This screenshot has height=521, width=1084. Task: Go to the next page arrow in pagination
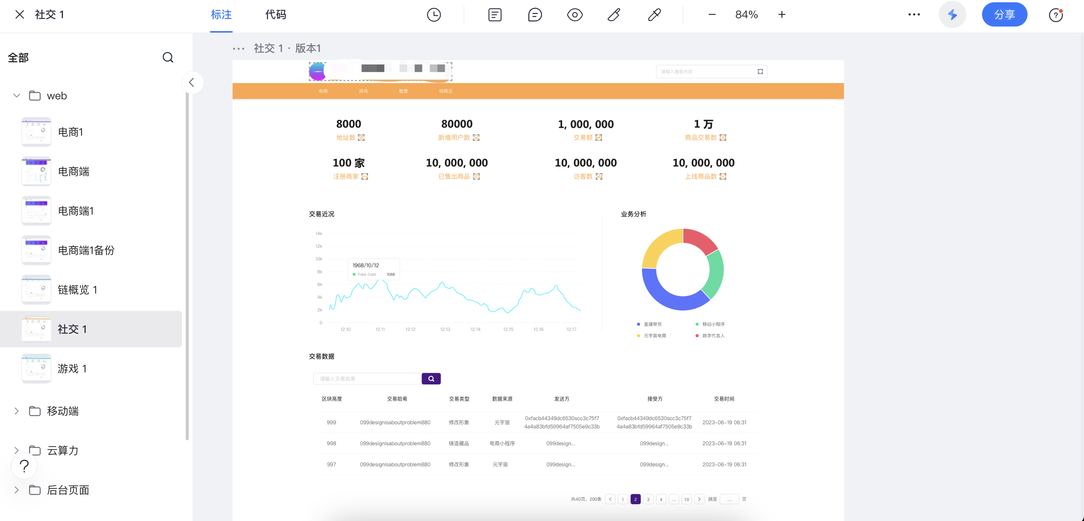point(699,499)
